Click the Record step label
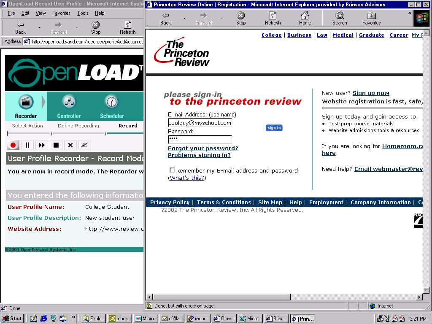This screenshot has width=432, height=324. (x=128, y=126)
